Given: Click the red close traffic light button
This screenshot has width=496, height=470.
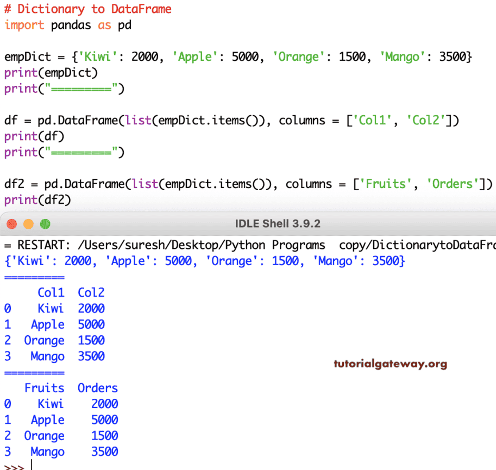Looking at the screenshot, I should click(x=12, y=224).
